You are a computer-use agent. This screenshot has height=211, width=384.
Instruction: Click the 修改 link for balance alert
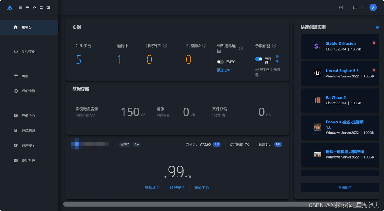(277, 59)
